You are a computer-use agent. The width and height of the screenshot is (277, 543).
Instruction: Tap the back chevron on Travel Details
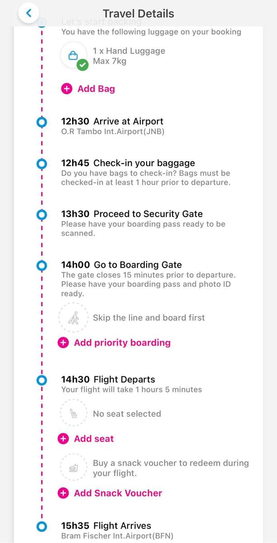pyautogui.click(x=28, y=13)
